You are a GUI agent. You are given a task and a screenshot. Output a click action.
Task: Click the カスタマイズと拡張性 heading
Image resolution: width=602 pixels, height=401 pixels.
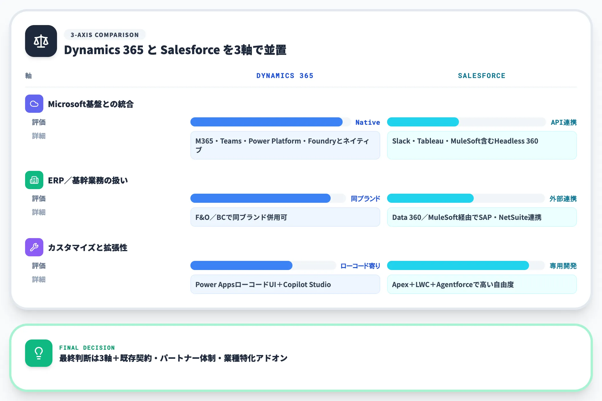[x=88, y=247]
